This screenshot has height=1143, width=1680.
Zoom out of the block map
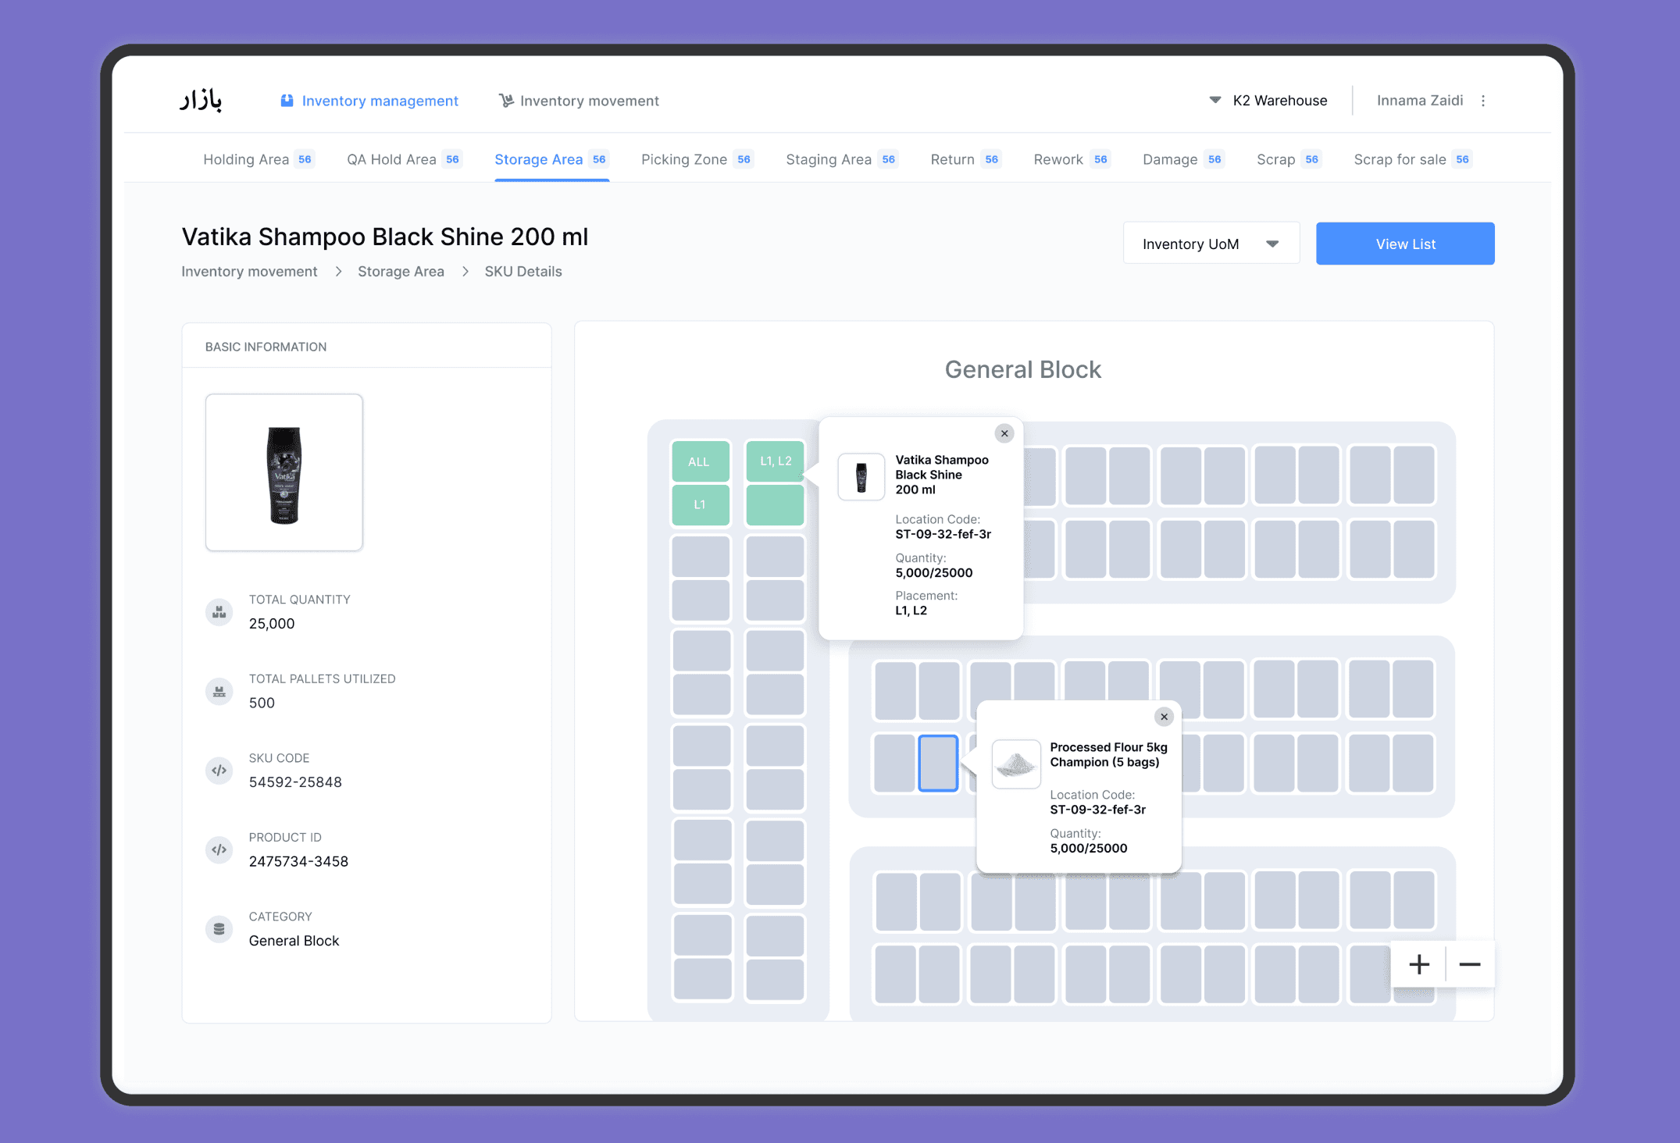pyautogui.click(x=1470, y=964)
